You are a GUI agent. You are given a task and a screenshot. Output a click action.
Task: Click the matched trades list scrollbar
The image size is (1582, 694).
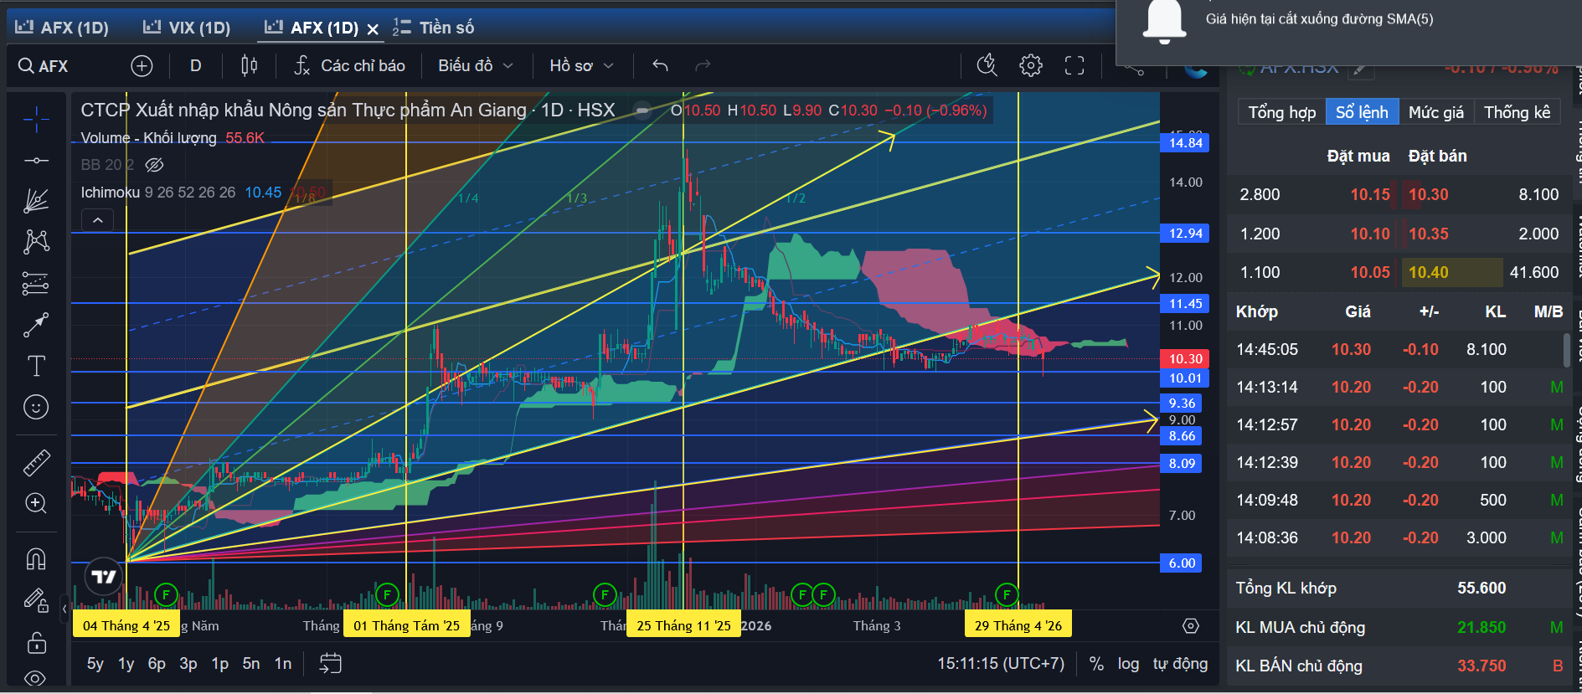click(1567, 350)
